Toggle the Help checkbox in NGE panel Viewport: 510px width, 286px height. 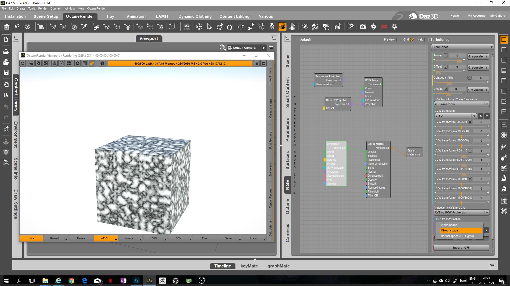[x=427, y=40]
